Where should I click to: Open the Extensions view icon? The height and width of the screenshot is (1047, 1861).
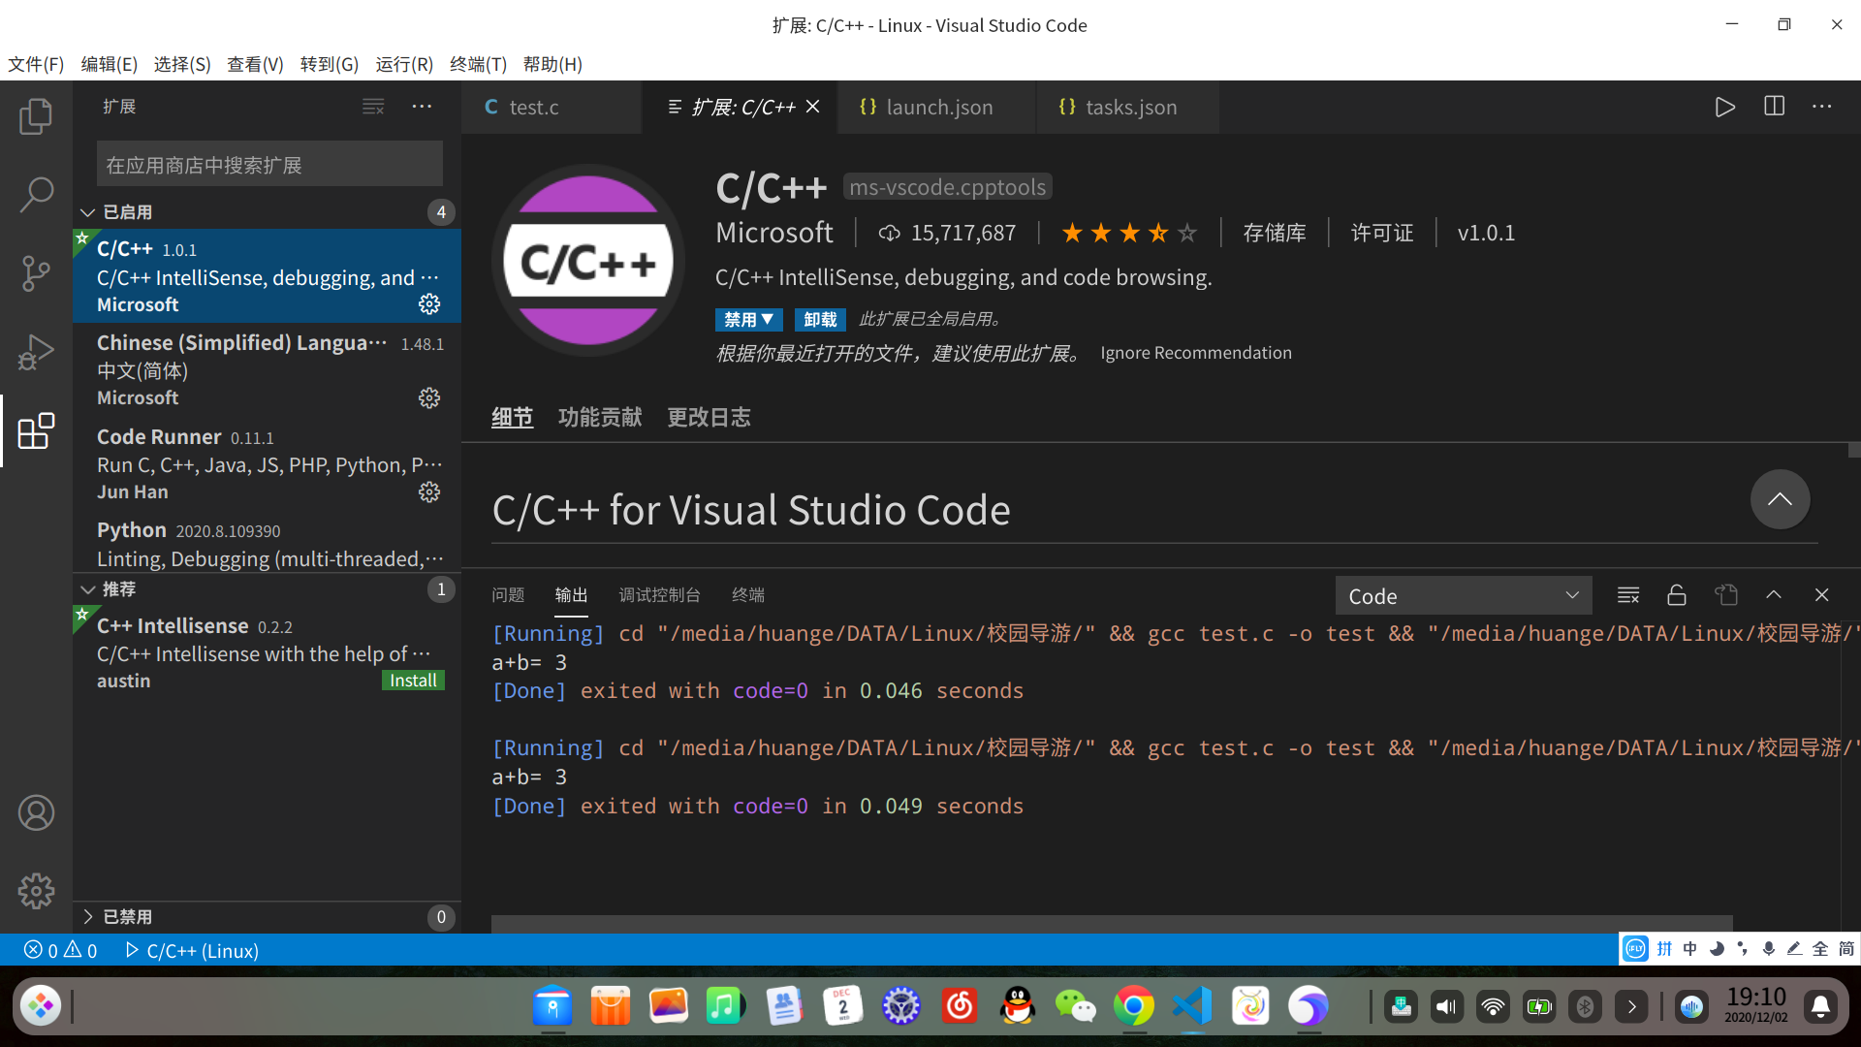[36, 431]
